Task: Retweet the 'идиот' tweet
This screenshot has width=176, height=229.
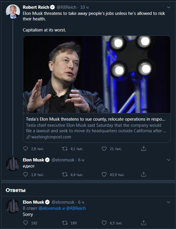Action: coord(65,175)
